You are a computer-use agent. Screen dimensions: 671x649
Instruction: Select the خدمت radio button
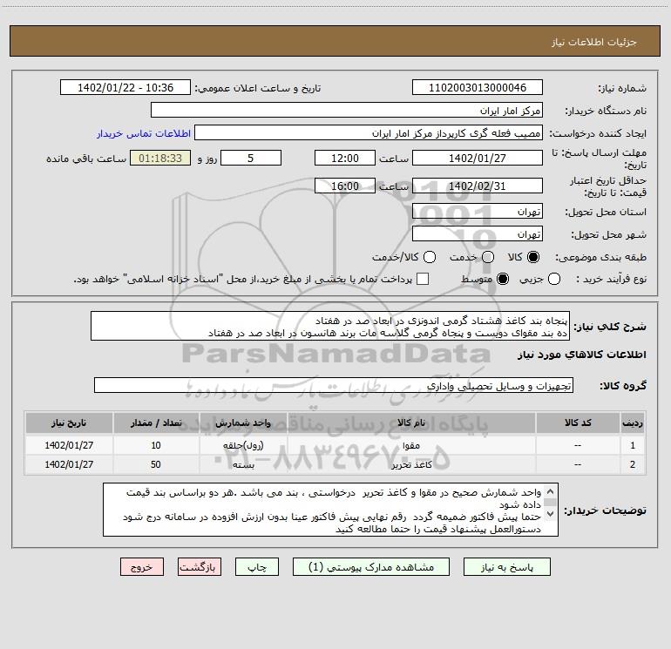pos(488,257)
